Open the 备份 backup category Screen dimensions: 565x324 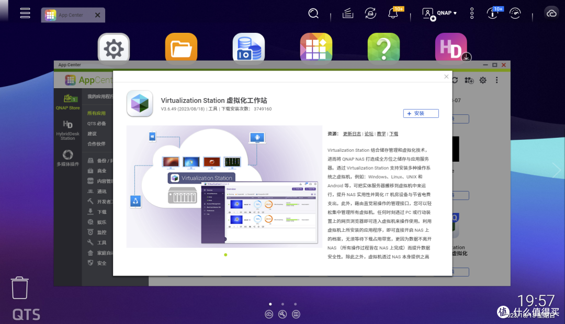point(100,161)
